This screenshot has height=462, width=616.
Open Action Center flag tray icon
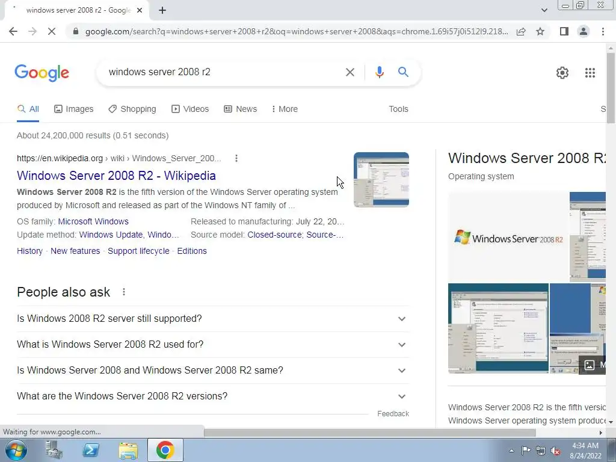coord(526,451)
